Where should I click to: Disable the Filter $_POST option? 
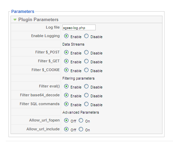(86, 52)
